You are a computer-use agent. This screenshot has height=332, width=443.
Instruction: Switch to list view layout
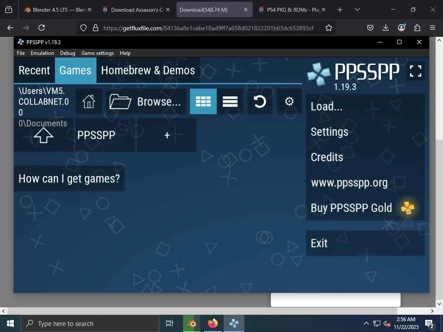point(230,101)
